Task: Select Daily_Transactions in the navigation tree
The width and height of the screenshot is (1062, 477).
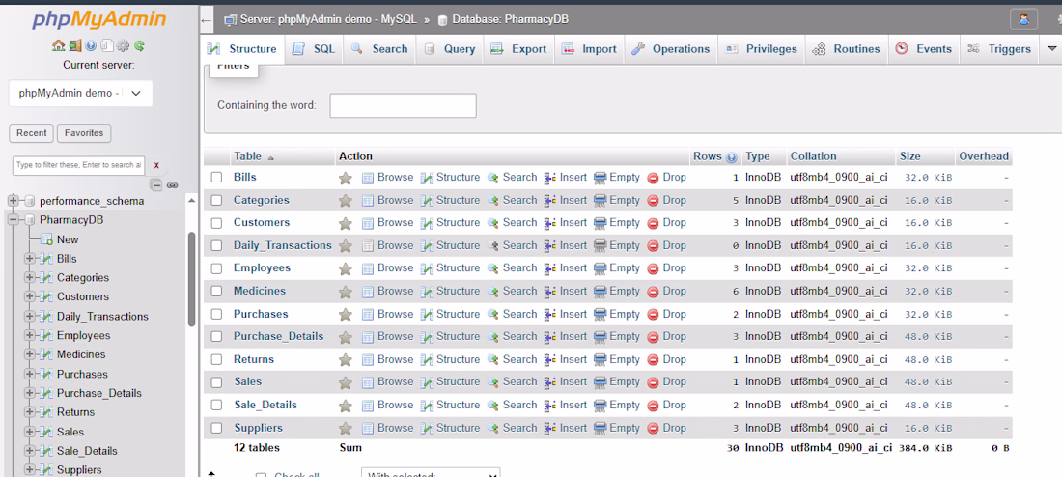Action: (102, 317)
